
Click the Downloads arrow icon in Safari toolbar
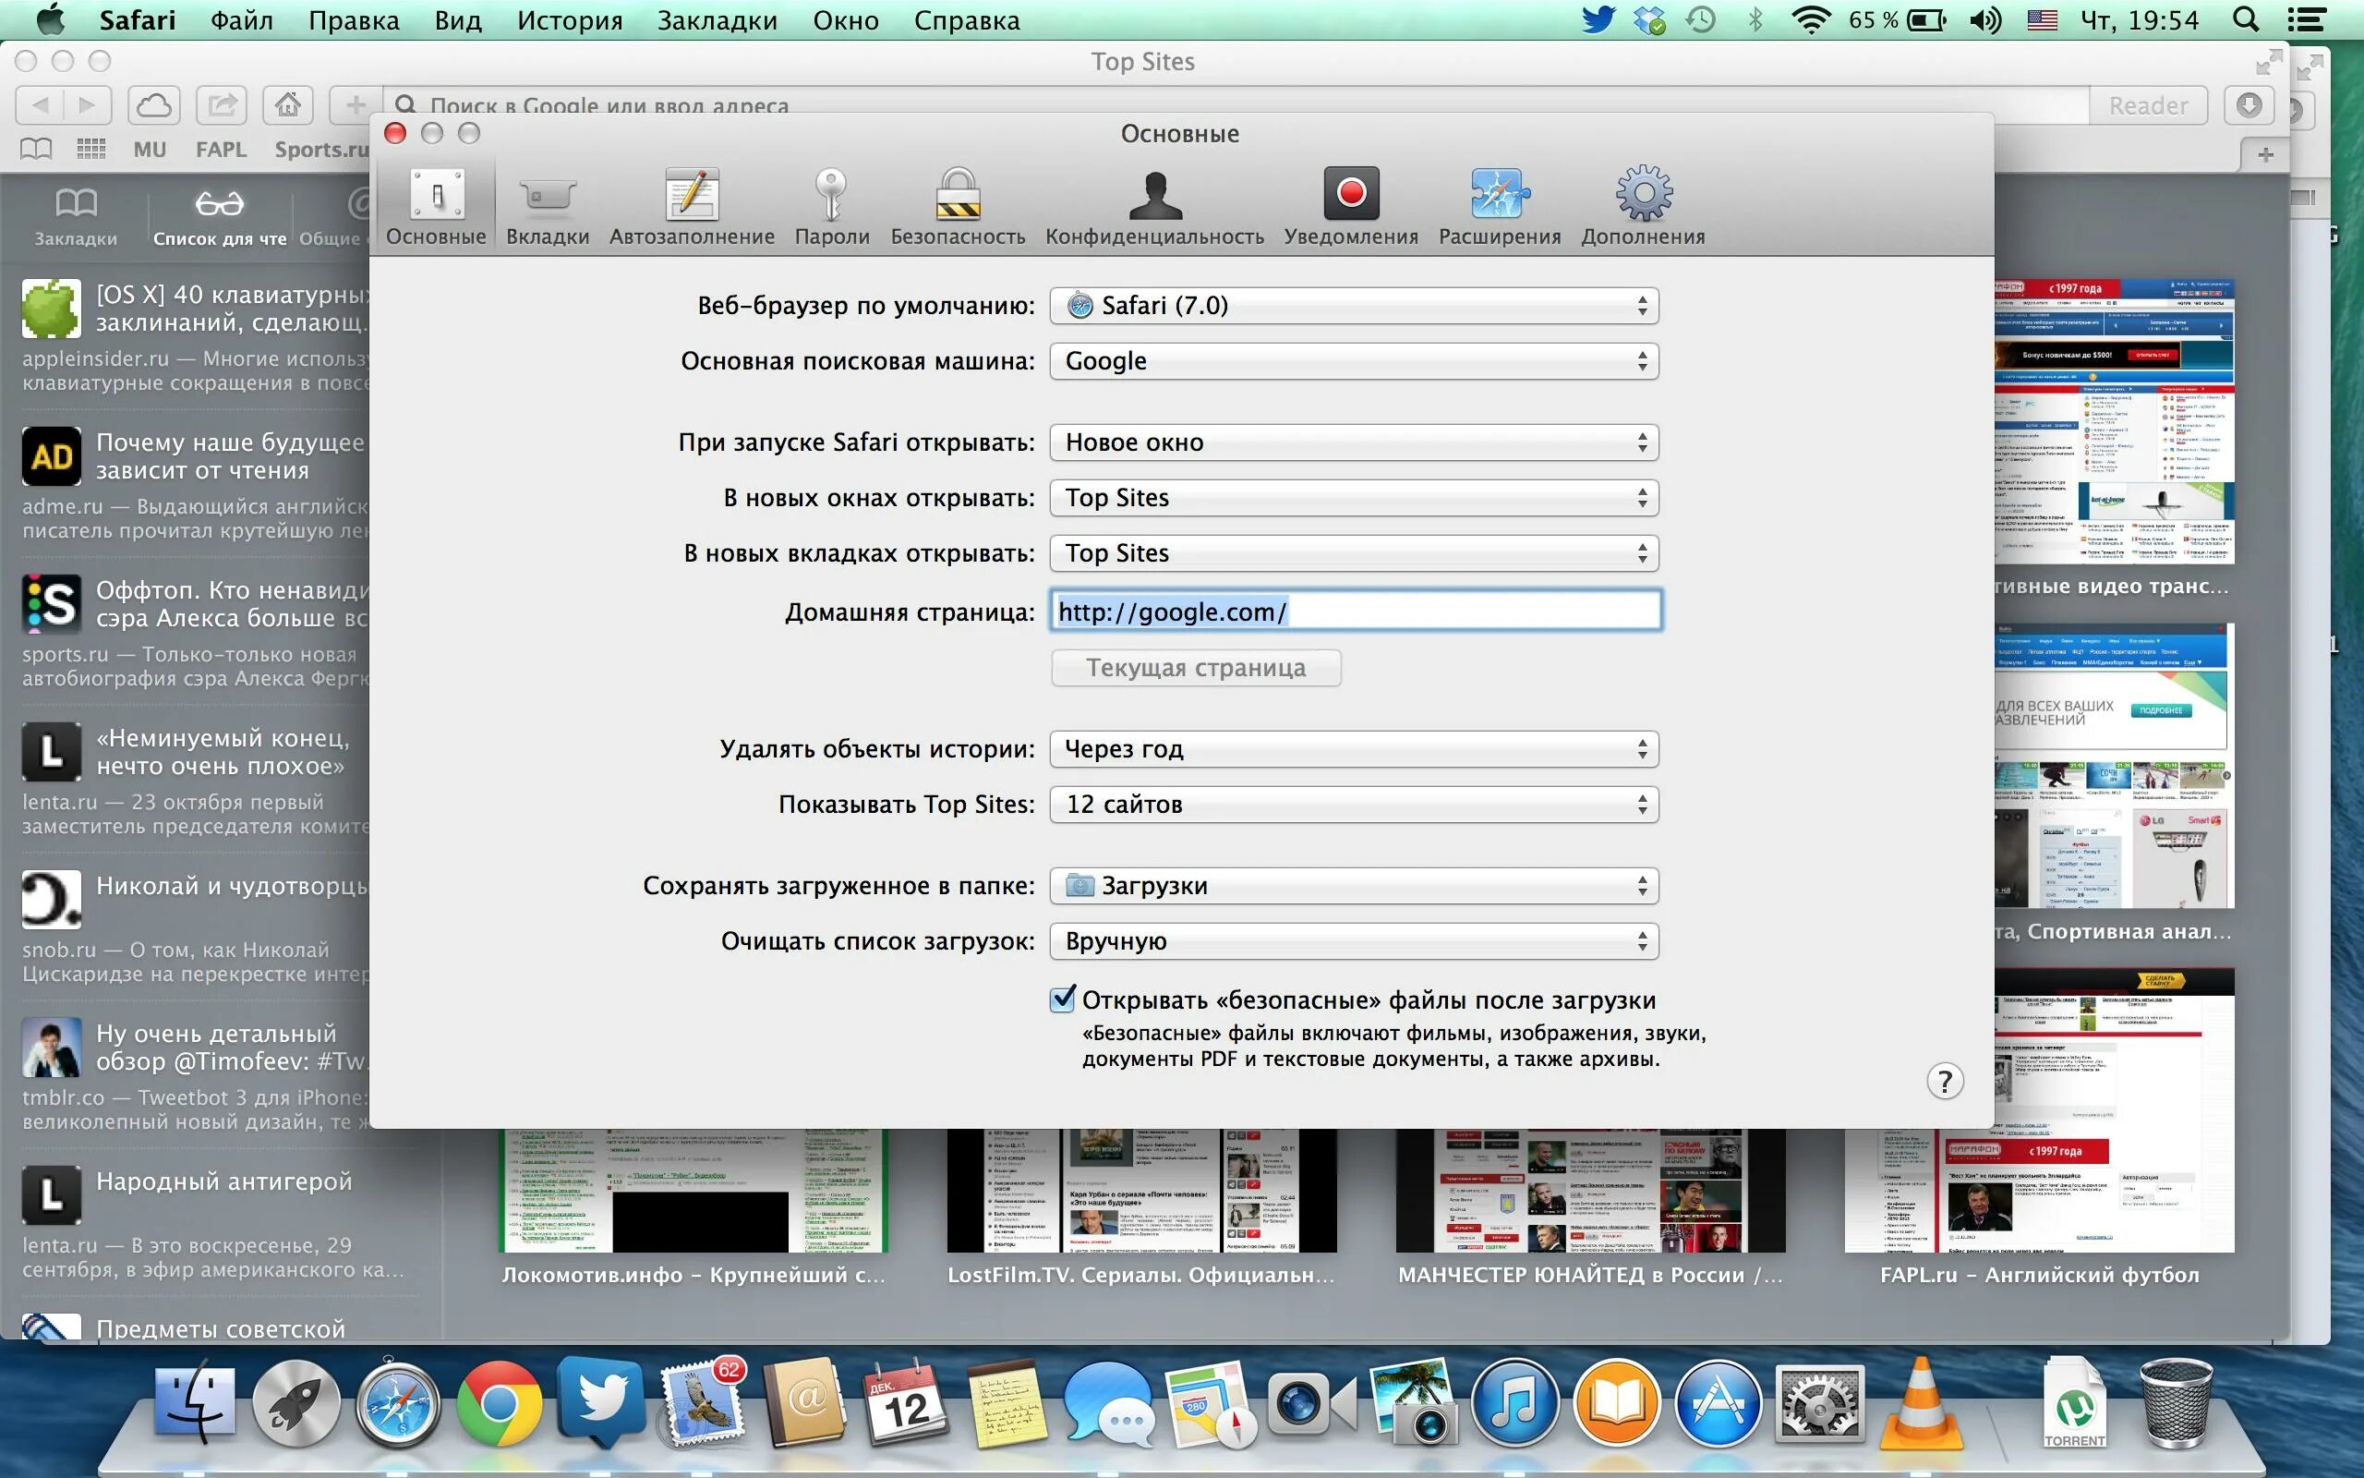click(2249, 104)
